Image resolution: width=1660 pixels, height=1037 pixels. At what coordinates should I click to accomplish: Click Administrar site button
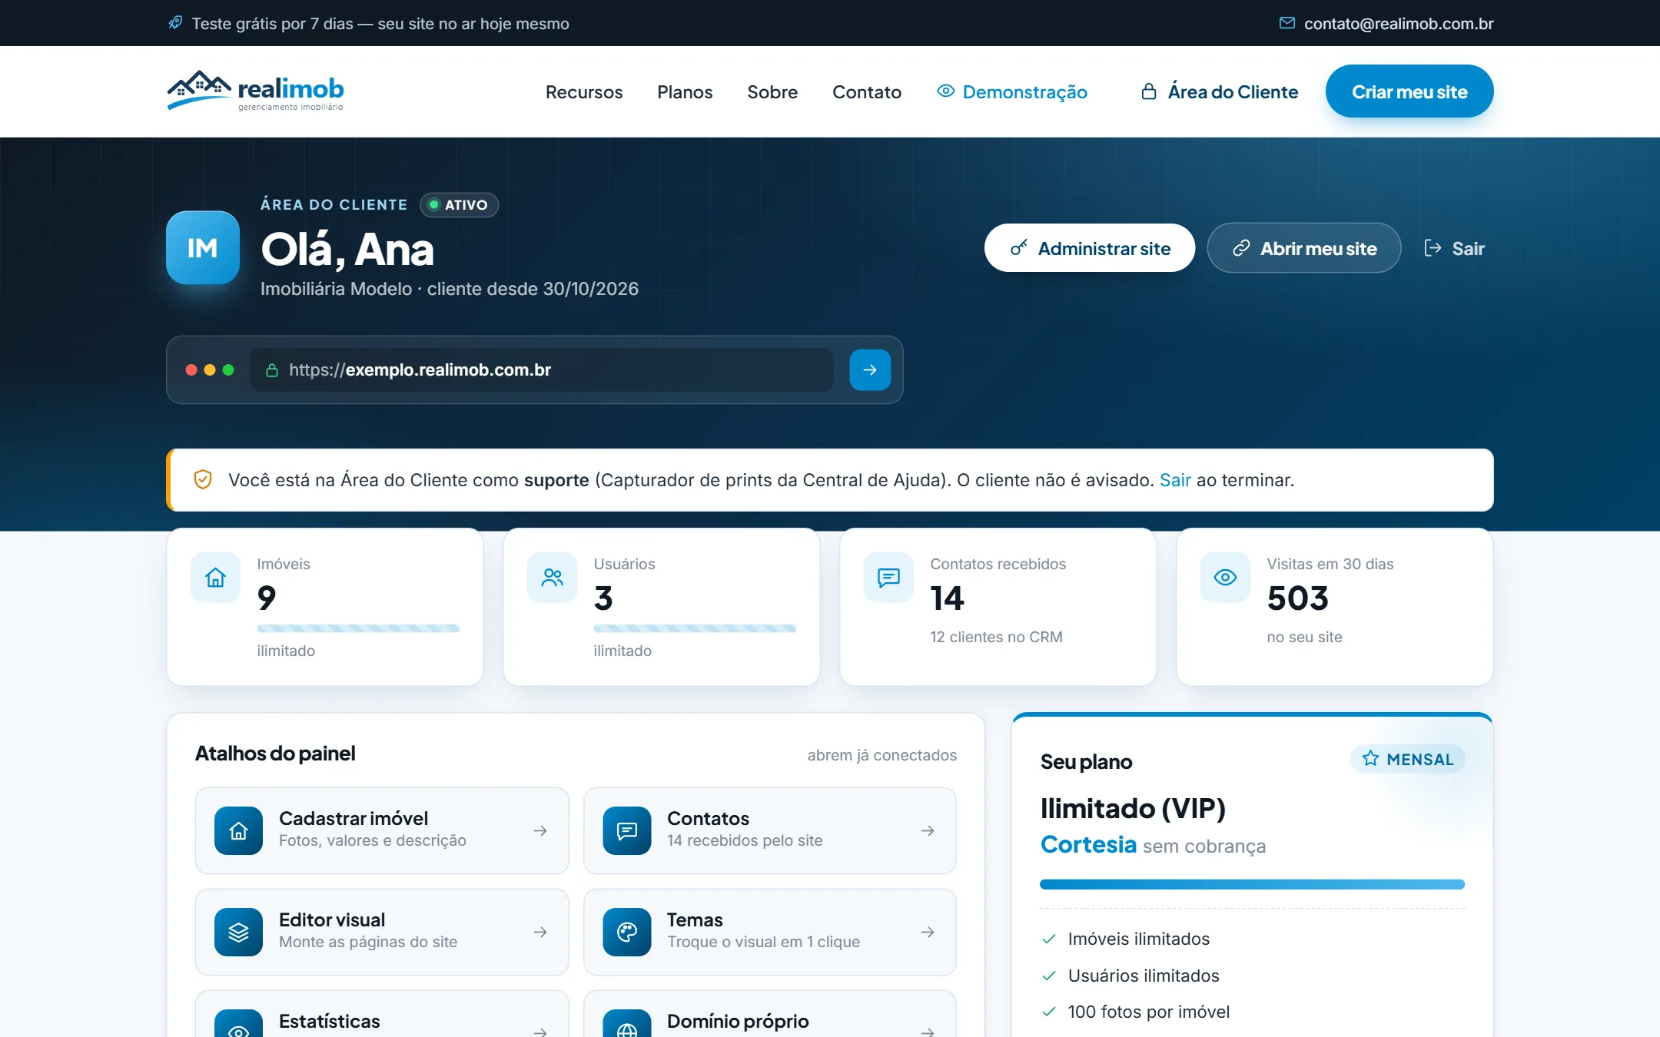click(1090, 248)
